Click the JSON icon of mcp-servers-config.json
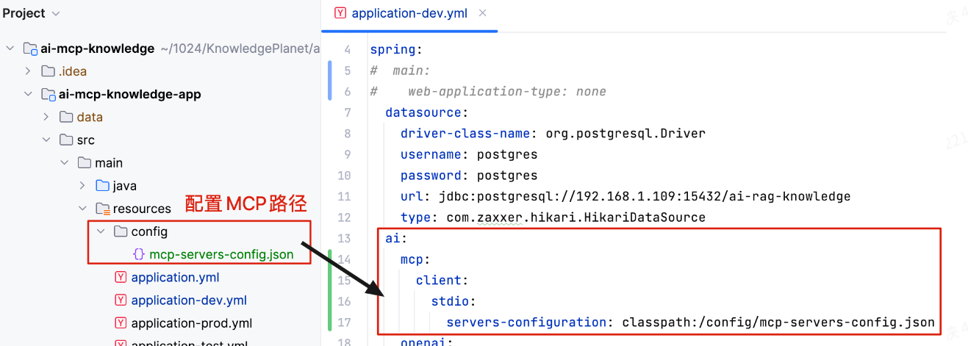Image resolution: width=968 pixels, height=346 pixels. 138,254
